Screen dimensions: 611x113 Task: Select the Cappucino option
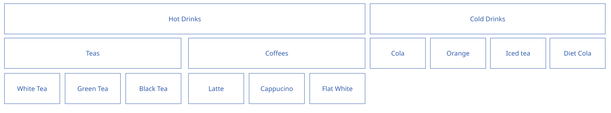point(277,89)
